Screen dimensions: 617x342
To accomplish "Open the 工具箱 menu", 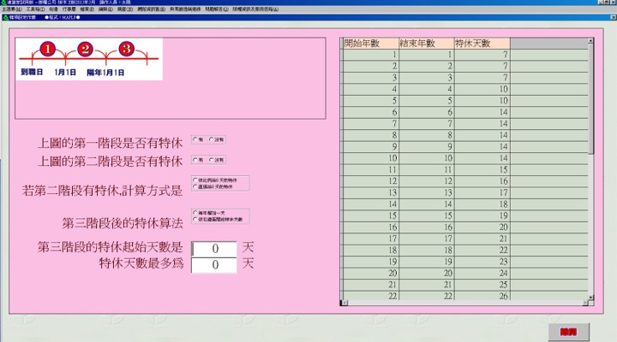I will (x=34, y=8).
